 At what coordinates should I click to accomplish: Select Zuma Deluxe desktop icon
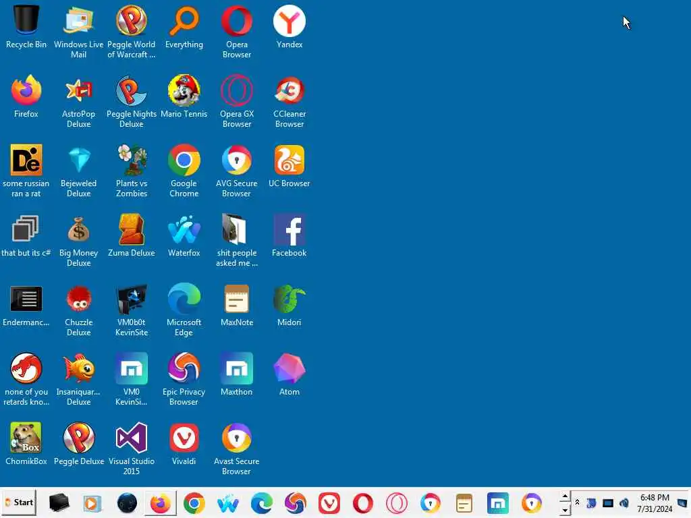132,235
